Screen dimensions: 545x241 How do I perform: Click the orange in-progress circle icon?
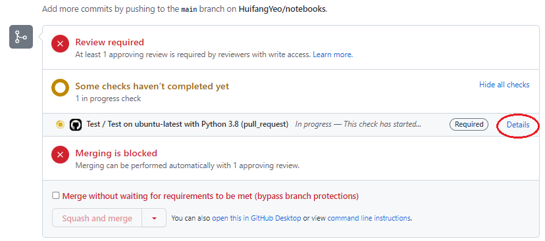(x=60, y=88)
